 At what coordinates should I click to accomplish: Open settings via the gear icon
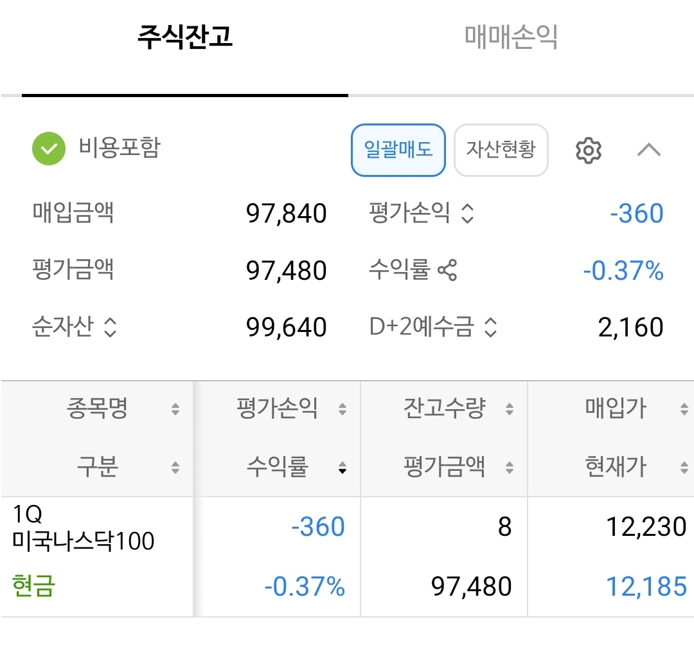click(x=588, y=150)
